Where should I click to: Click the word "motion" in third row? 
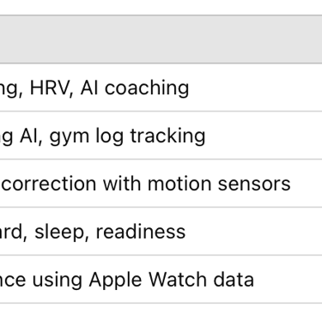[179, 184]
